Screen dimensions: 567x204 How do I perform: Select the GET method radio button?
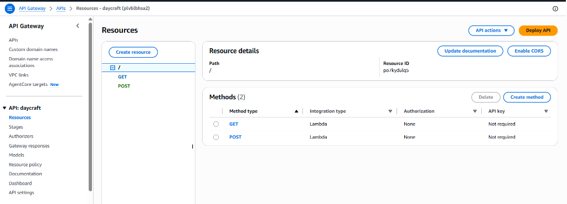pyautogui.click(x=216, y=124)
